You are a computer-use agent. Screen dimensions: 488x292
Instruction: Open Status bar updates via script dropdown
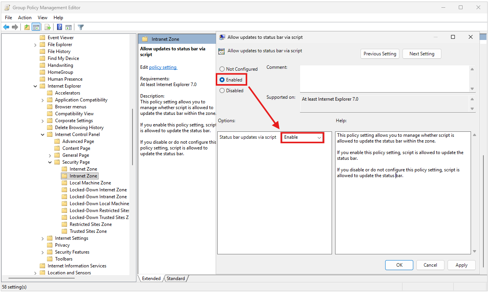pos(302,137)
